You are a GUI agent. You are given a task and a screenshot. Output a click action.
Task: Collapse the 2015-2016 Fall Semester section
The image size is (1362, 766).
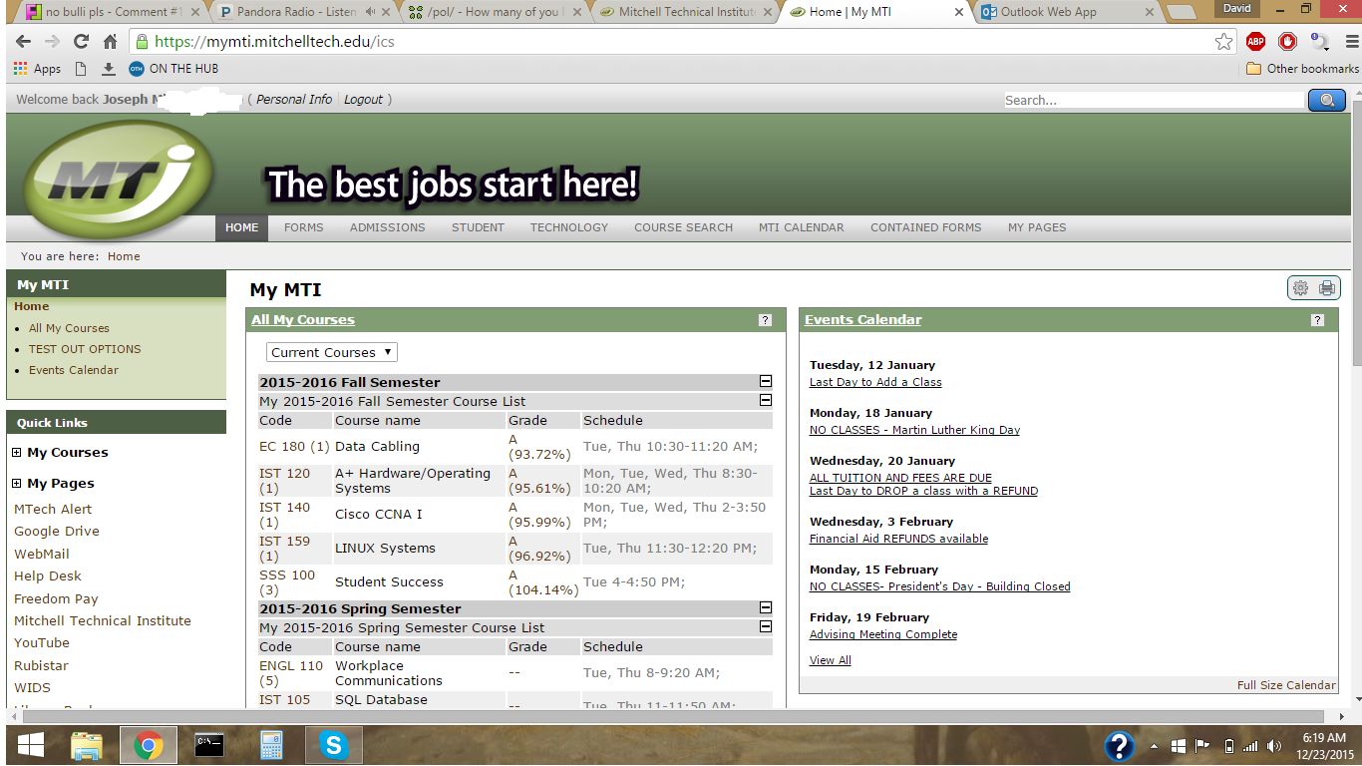point(765,382)
